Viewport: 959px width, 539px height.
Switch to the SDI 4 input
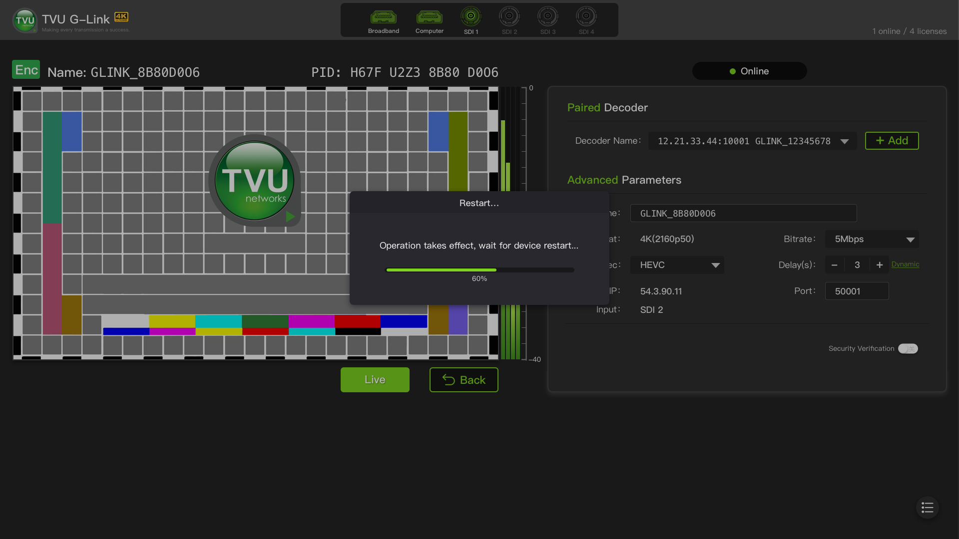pyautogui.click(x=586, y=16)
